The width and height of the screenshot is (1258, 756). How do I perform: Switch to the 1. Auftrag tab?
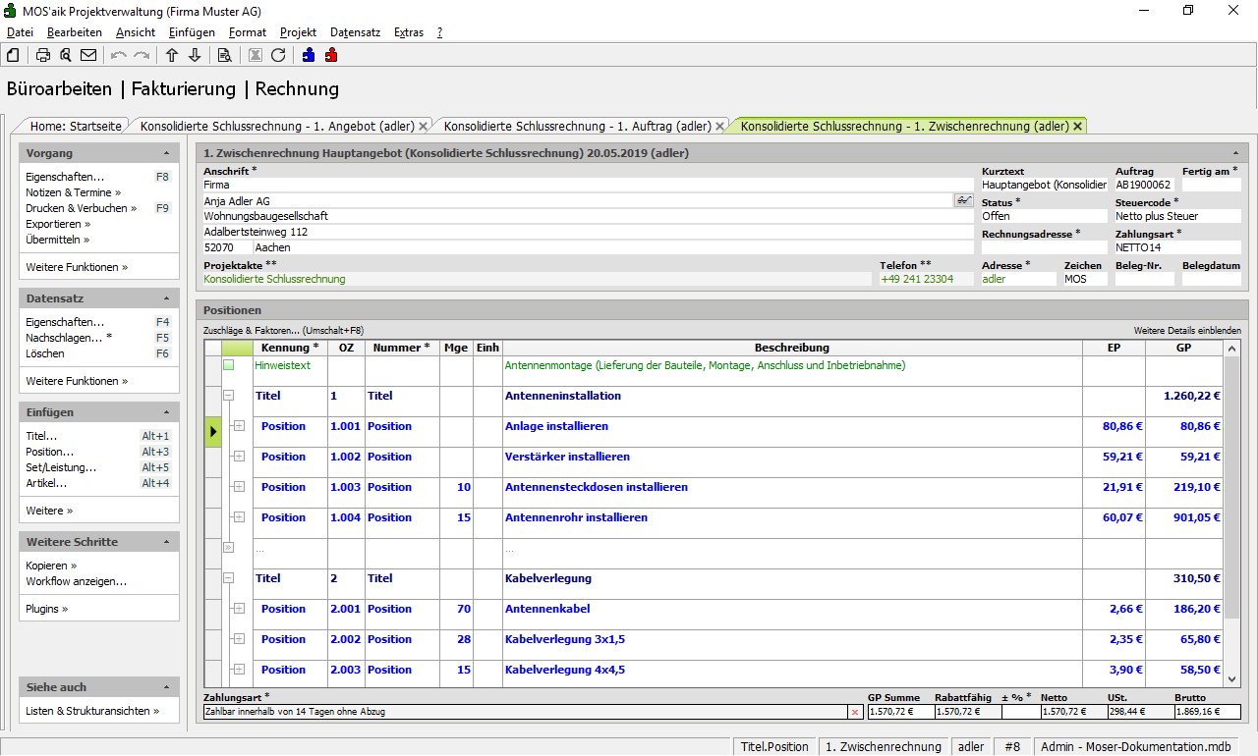click(x=577, y=126)
